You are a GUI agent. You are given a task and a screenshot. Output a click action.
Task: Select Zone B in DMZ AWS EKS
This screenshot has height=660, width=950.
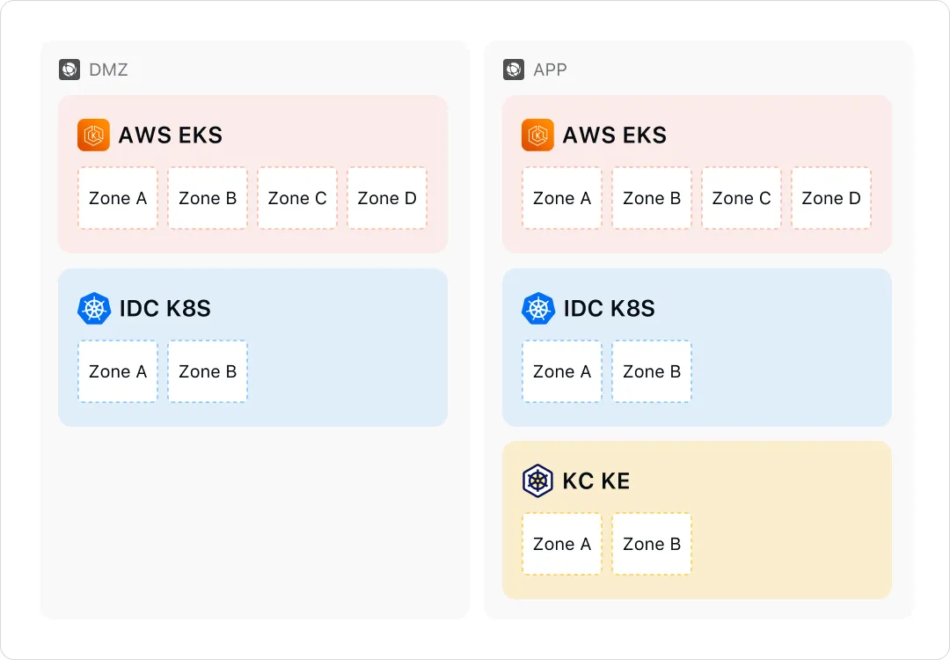pos(208,198)
